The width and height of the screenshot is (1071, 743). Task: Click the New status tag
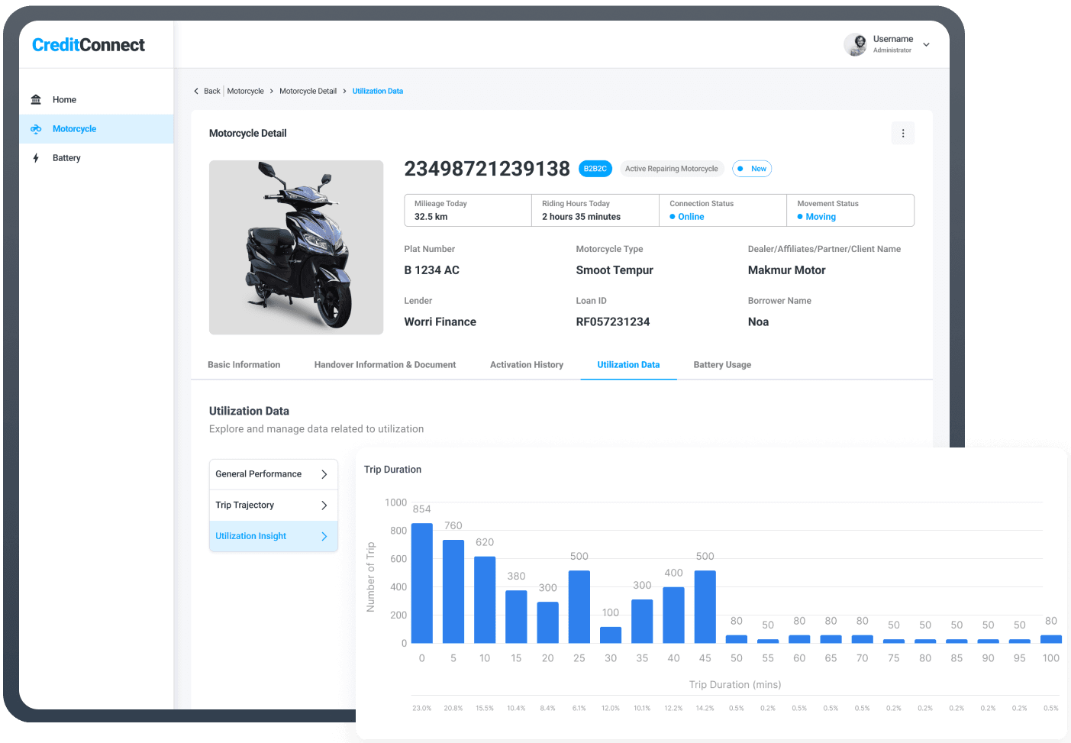tap(752, 169)
